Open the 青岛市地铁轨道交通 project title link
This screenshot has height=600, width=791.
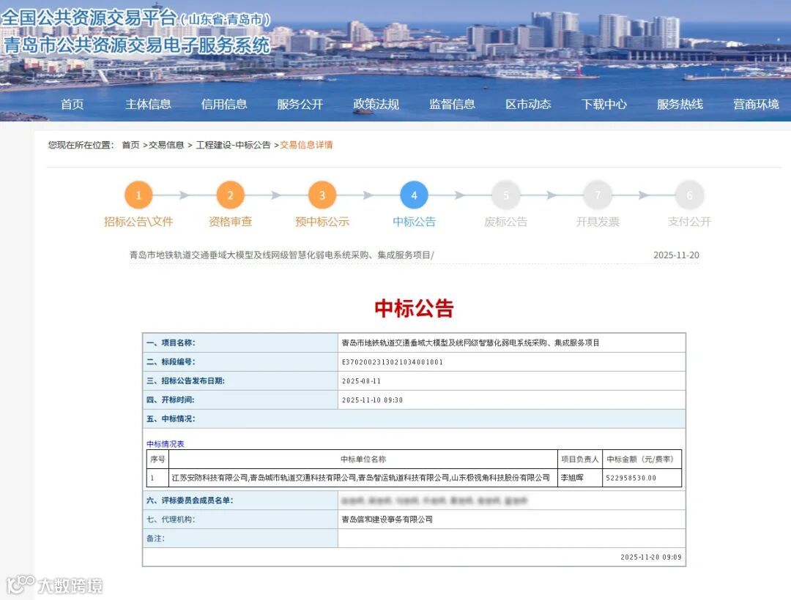click(267, 254)
